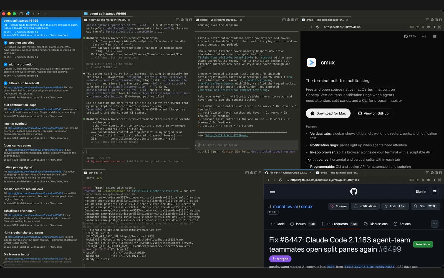The image size is (444, 278).
Task: Toggle Notifications for the cmux repository
Action: [x=365, y=206]
